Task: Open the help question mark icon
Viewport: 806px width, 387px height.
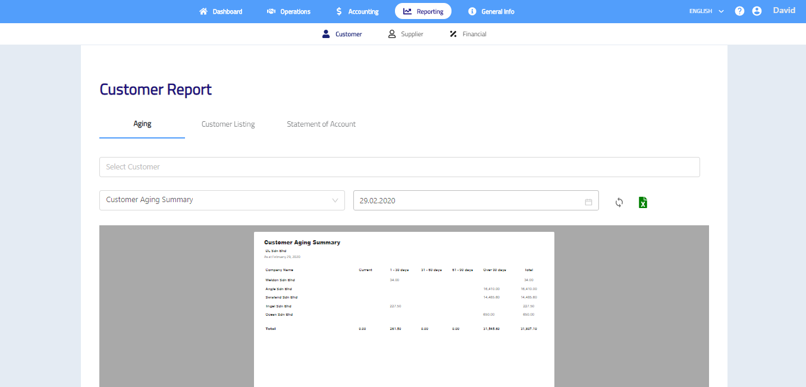Action: tap(739, 11)
